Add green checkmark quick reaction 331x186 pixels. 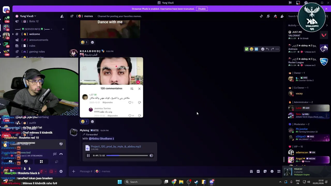tap(246, 49)
